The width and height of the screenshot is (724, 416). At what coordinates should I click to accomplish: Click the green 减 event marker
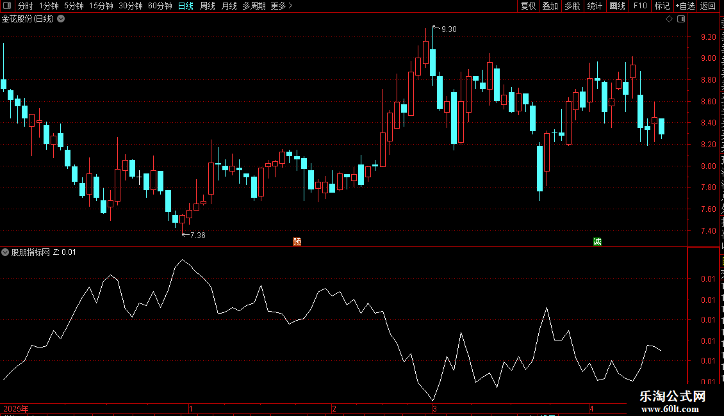point(597,242)
